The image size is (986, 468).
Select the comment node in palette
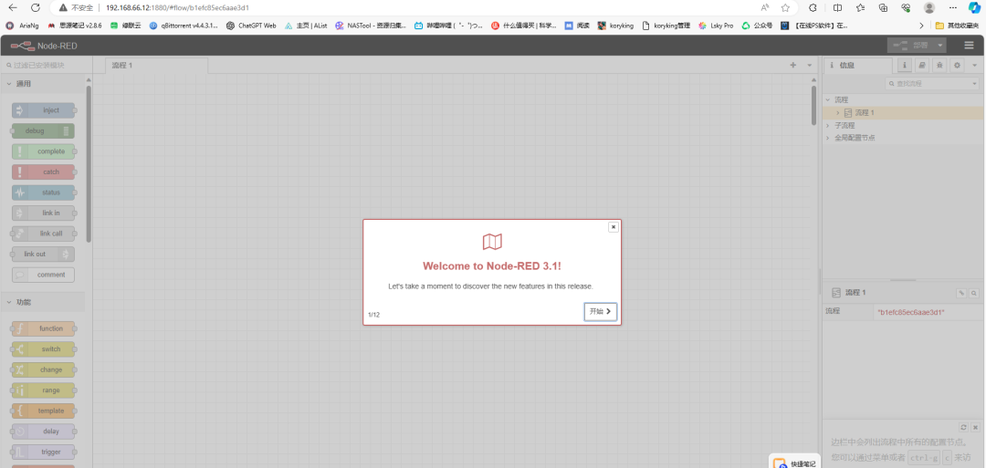(44, 275)
